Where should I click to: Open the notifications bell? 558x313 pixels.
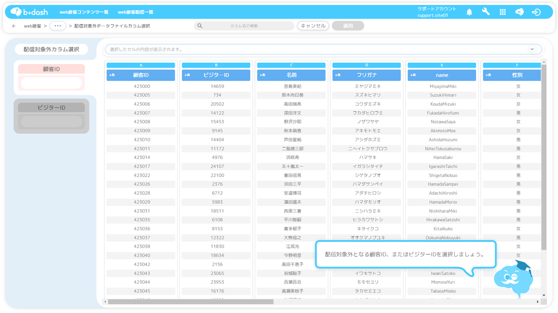pos(469,12)
